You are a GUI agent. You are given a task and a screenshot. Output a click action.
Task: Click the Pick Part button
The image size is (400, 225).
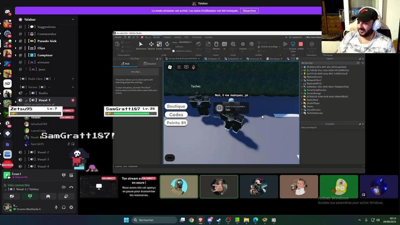point(136,72)
